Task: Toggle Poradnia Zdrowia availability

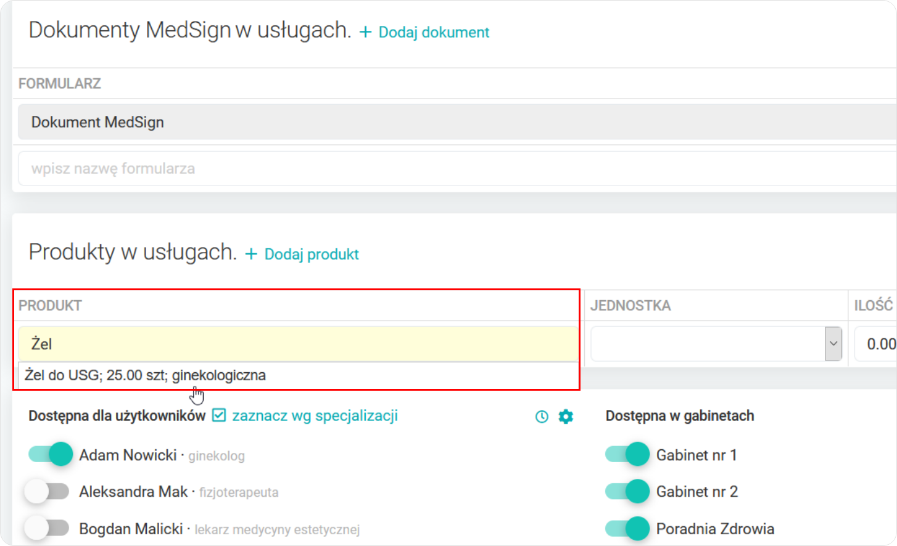Action: tap(627, 528)
